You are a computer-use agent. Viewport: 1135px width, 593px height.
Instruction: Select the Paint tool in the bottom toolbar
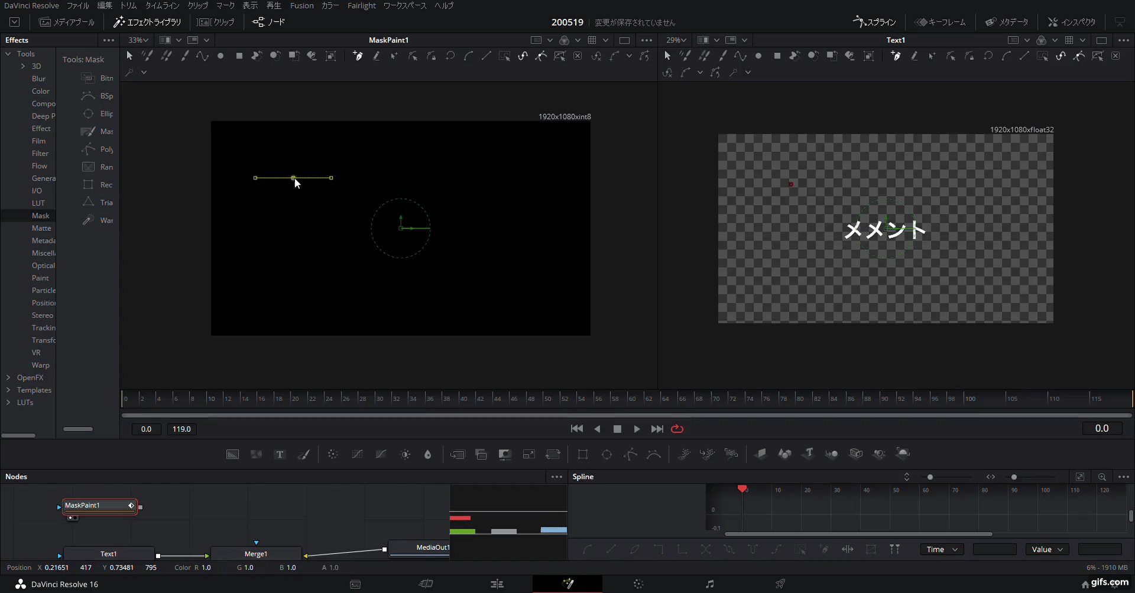click(304, 454)
